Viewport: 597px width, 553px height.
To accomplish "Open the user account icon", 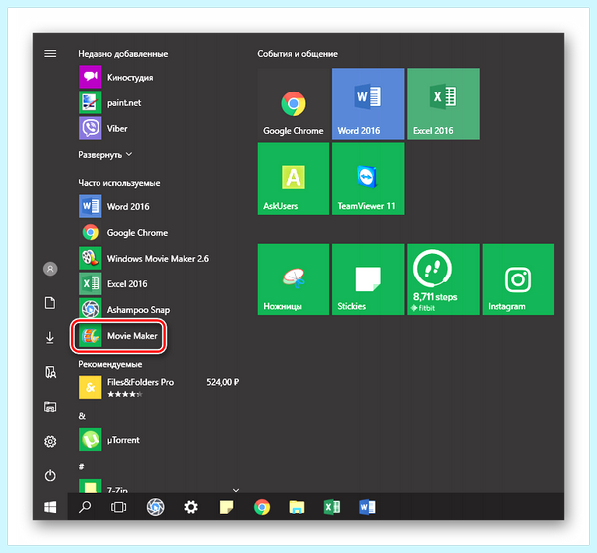I will (50, 269).
